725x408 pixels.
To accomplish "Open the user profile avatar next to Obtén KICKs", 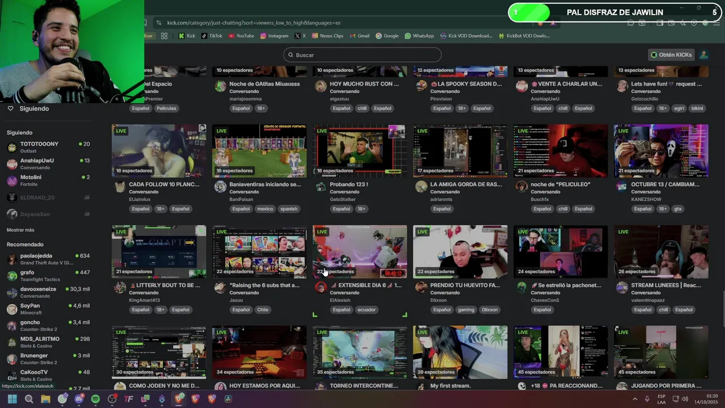I will tap(703, 55).
